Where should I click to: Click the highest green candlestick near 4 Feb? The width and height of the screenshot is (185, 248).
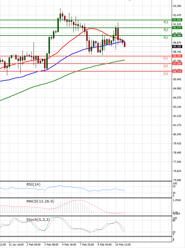(x=60, y=16)
